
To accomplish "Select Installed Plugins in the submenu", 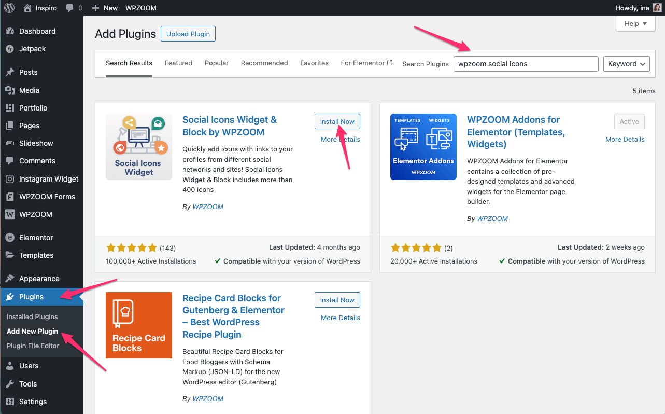I will coord(32,316).
